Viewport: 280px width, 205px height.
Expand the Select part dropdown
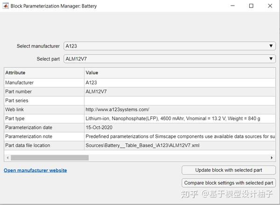coord(169,59)
